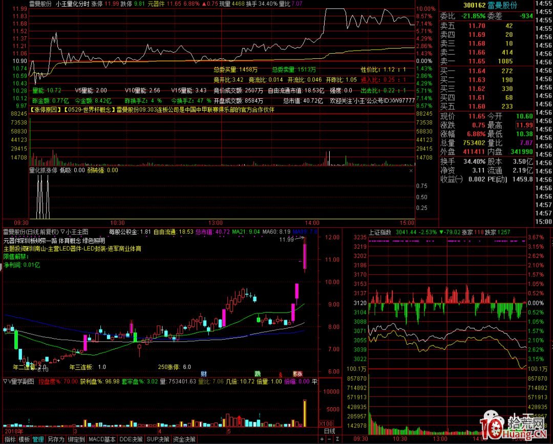Close the 量化抓涨停 indicator panel

[x=411, y=170]
